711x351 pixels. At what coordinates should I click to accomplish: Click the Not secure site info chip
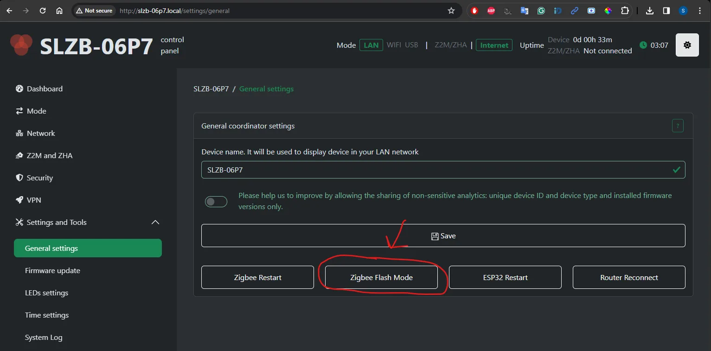point(94,11)
